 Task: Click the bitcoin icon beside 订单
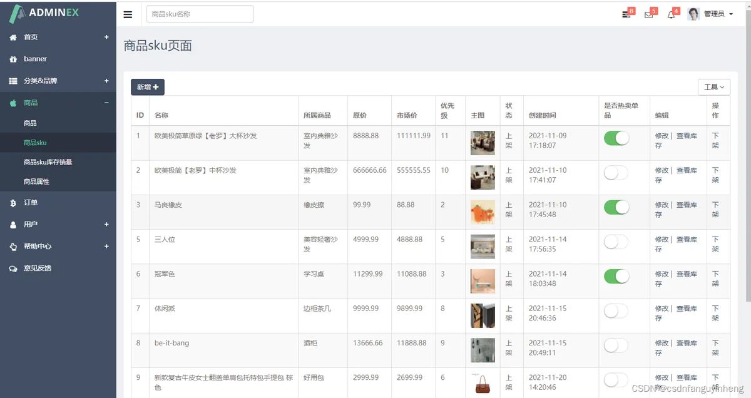pos(13,203)
